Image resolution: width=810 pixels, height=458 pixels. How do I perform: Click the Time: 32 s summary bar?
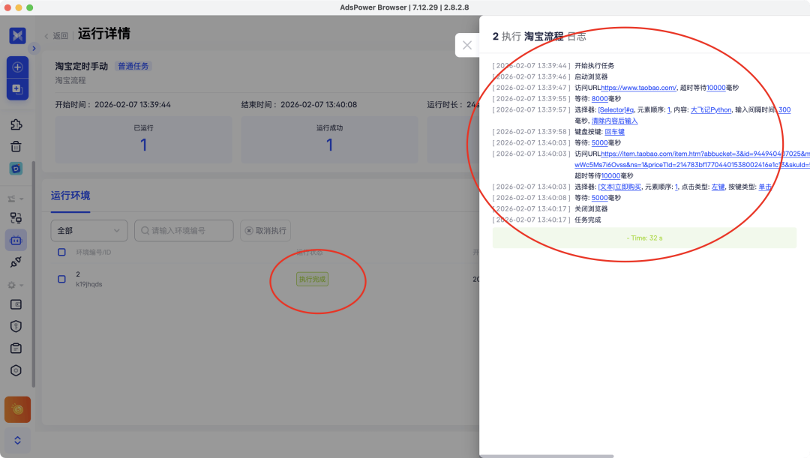[x=644, y=238]
